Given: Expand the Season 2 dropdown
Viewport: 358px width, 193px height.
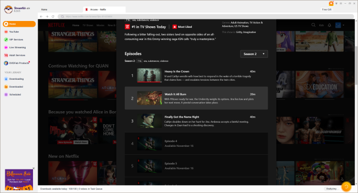Looking at the screenshot, I should (254, 54).
